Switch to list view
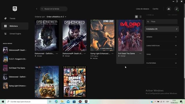Image resolution: width=185 pixels, height=104 pixels. tap(140, 17)
